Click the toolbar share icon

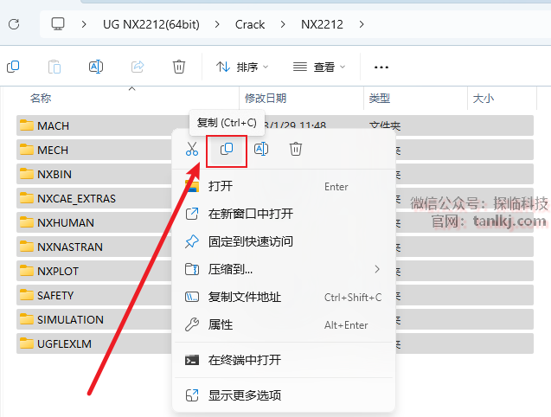[138, 67]
